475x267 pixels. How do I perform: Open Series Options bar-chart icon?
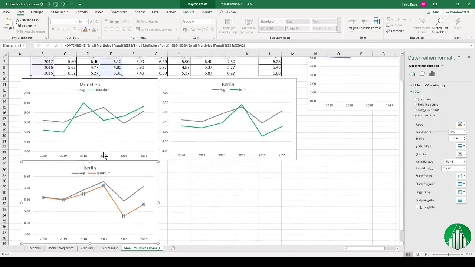point(432,74)
